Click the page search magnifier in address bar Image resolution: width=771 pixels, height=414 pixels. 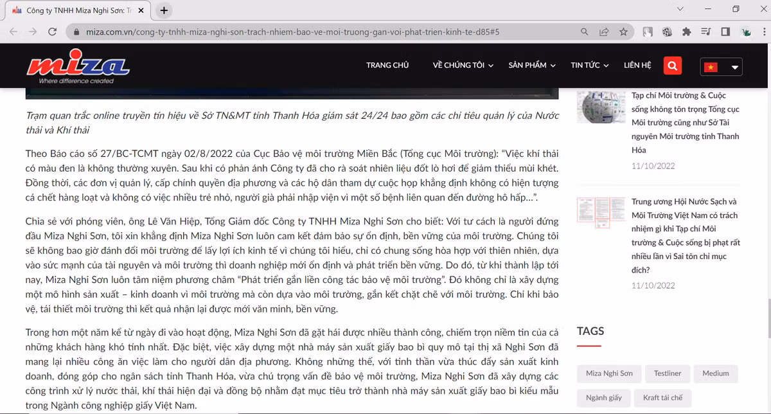click(584, 31)
